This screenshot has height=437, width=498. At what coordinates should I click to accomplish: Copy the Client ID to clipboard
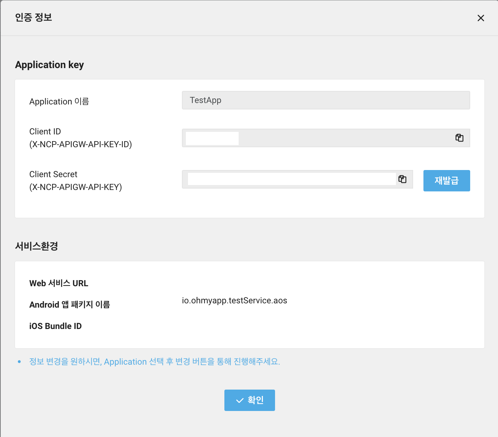point(459,138)
